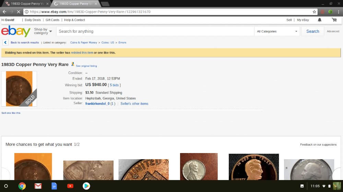Click the charity ribbon icon beside title
Image resolution: width=343 pixels, height=192 pixels.
(73, 64)
